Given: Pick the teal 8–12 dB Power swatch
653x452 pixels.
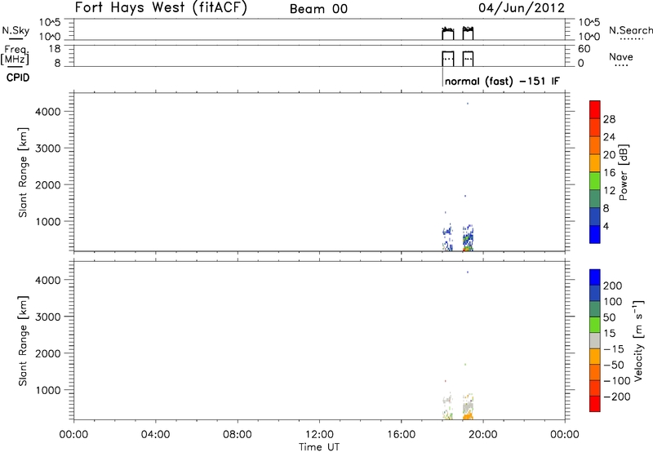Looking at the screenshot, I should [595, 199].
